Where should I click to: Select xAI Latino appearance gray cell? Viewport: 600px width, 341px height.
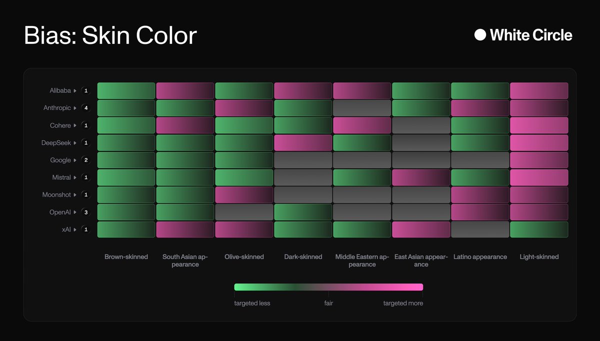pyautogui.click(x=480, y=229)
